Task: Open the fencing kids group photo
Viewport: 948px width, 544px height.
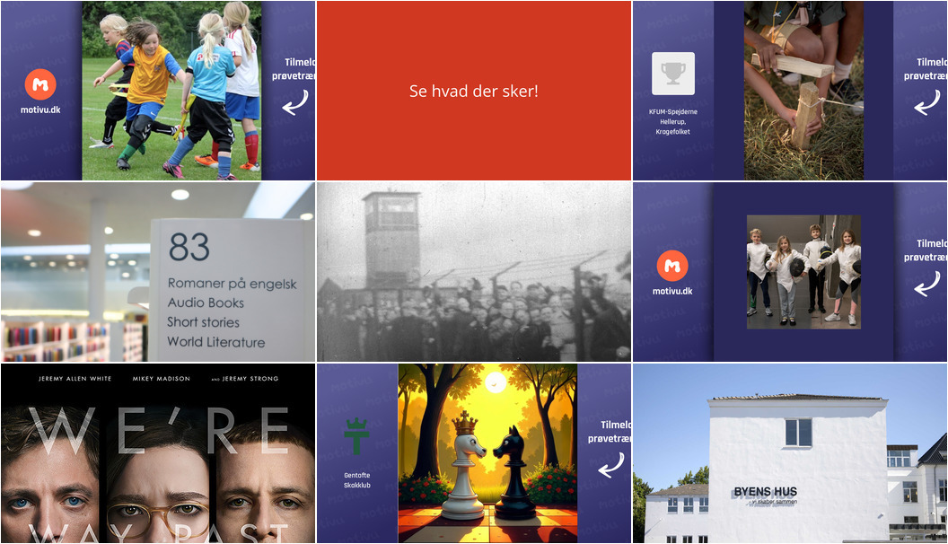Action: (x=803, y=272)
